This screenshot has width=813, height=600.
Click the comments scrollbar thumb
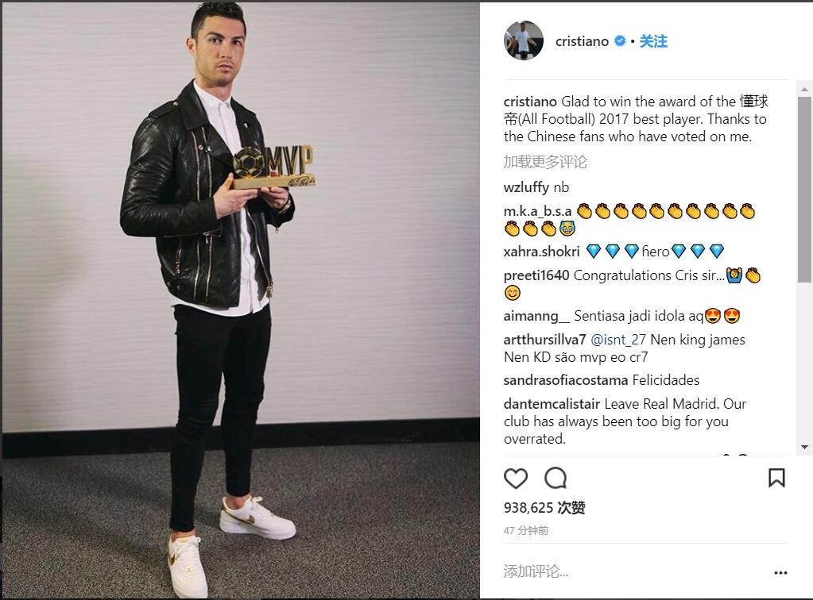click(x=804, y=189)
